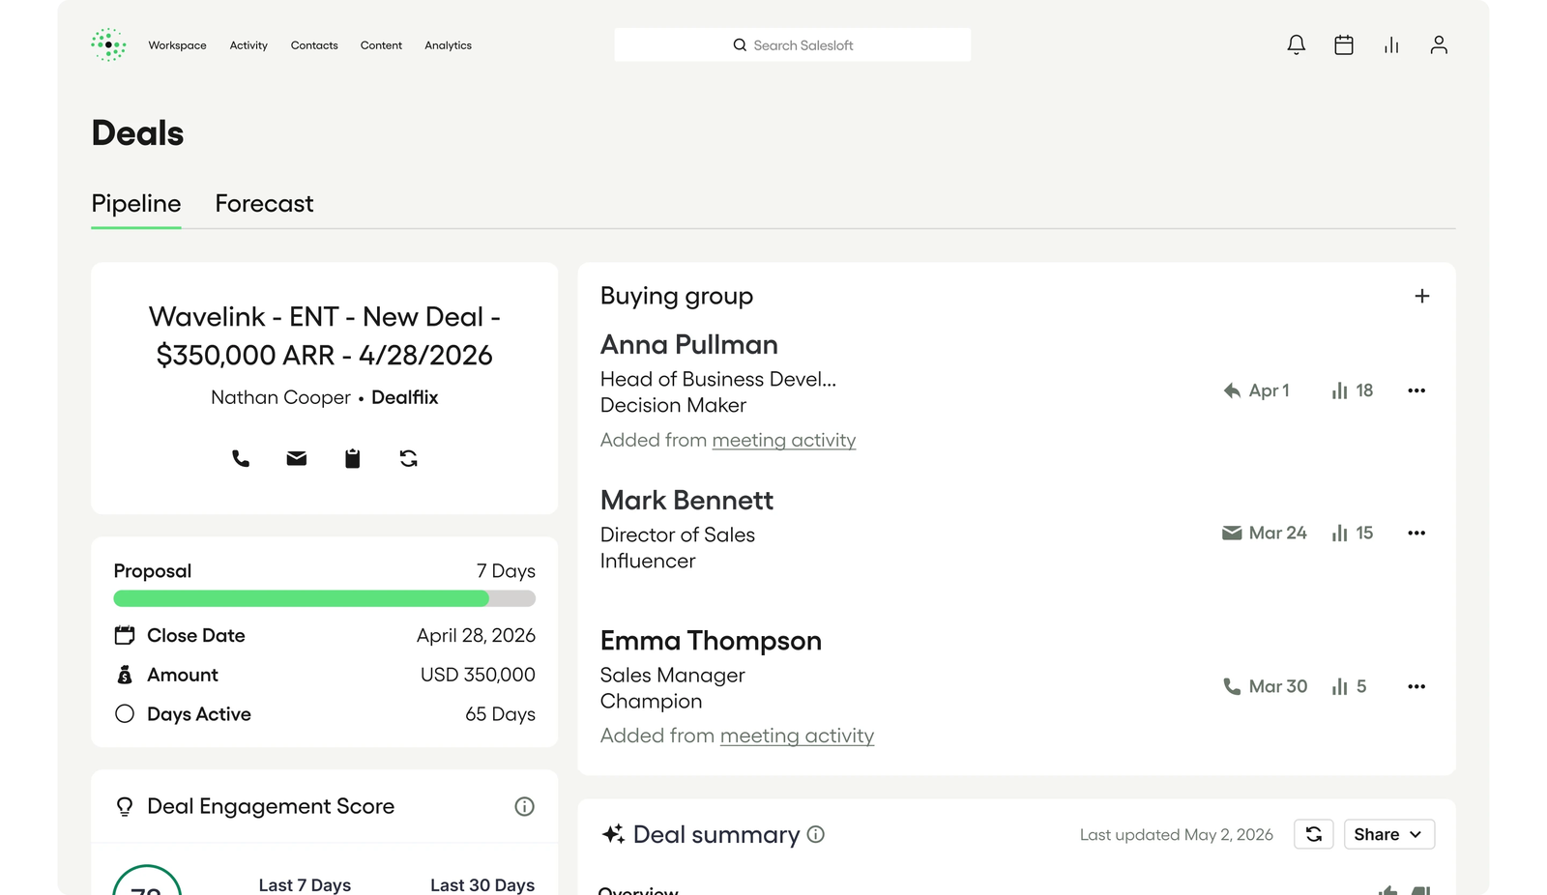Image resolution: width=1547 pixels, height=895 pixels.
Task: Open the Share dropdown
Action: pos(1388,834)
